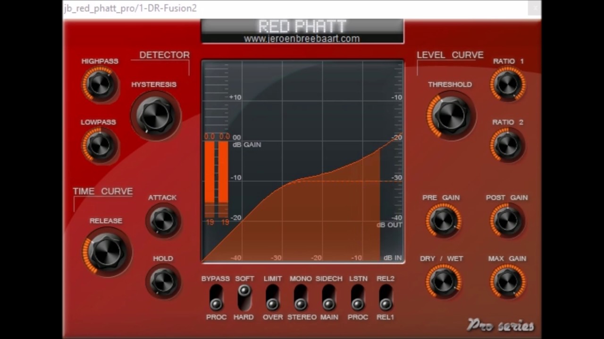
Task: Click the left gain reduction meter bar
Action: click(x=210, y=179)
